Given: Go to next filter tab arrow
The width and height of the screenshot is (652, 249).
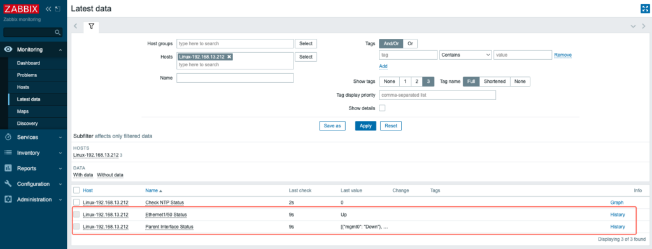Looking at the screenshot, I should pyautogui.click(x=644, y=26).
